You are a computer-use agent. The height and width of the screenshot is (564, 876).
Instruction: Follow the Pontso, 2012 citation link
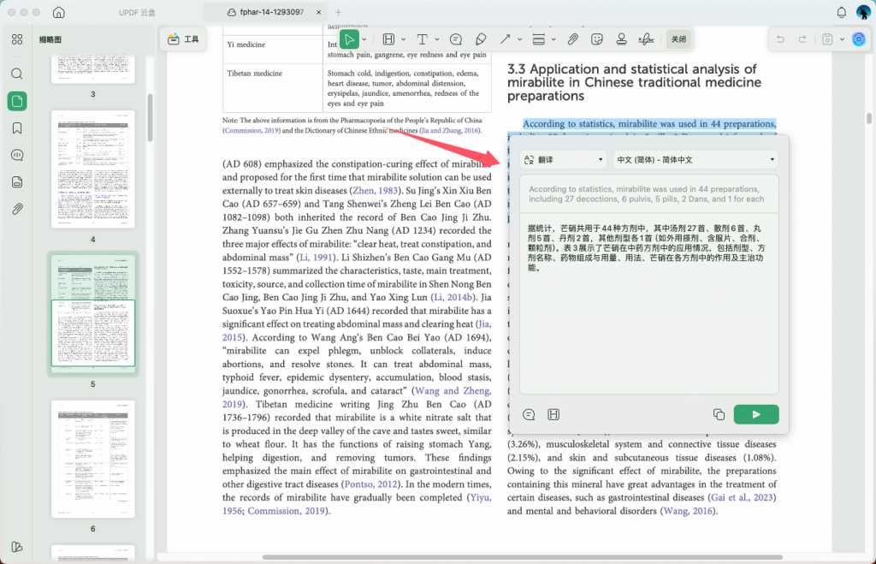pos(371,484)
